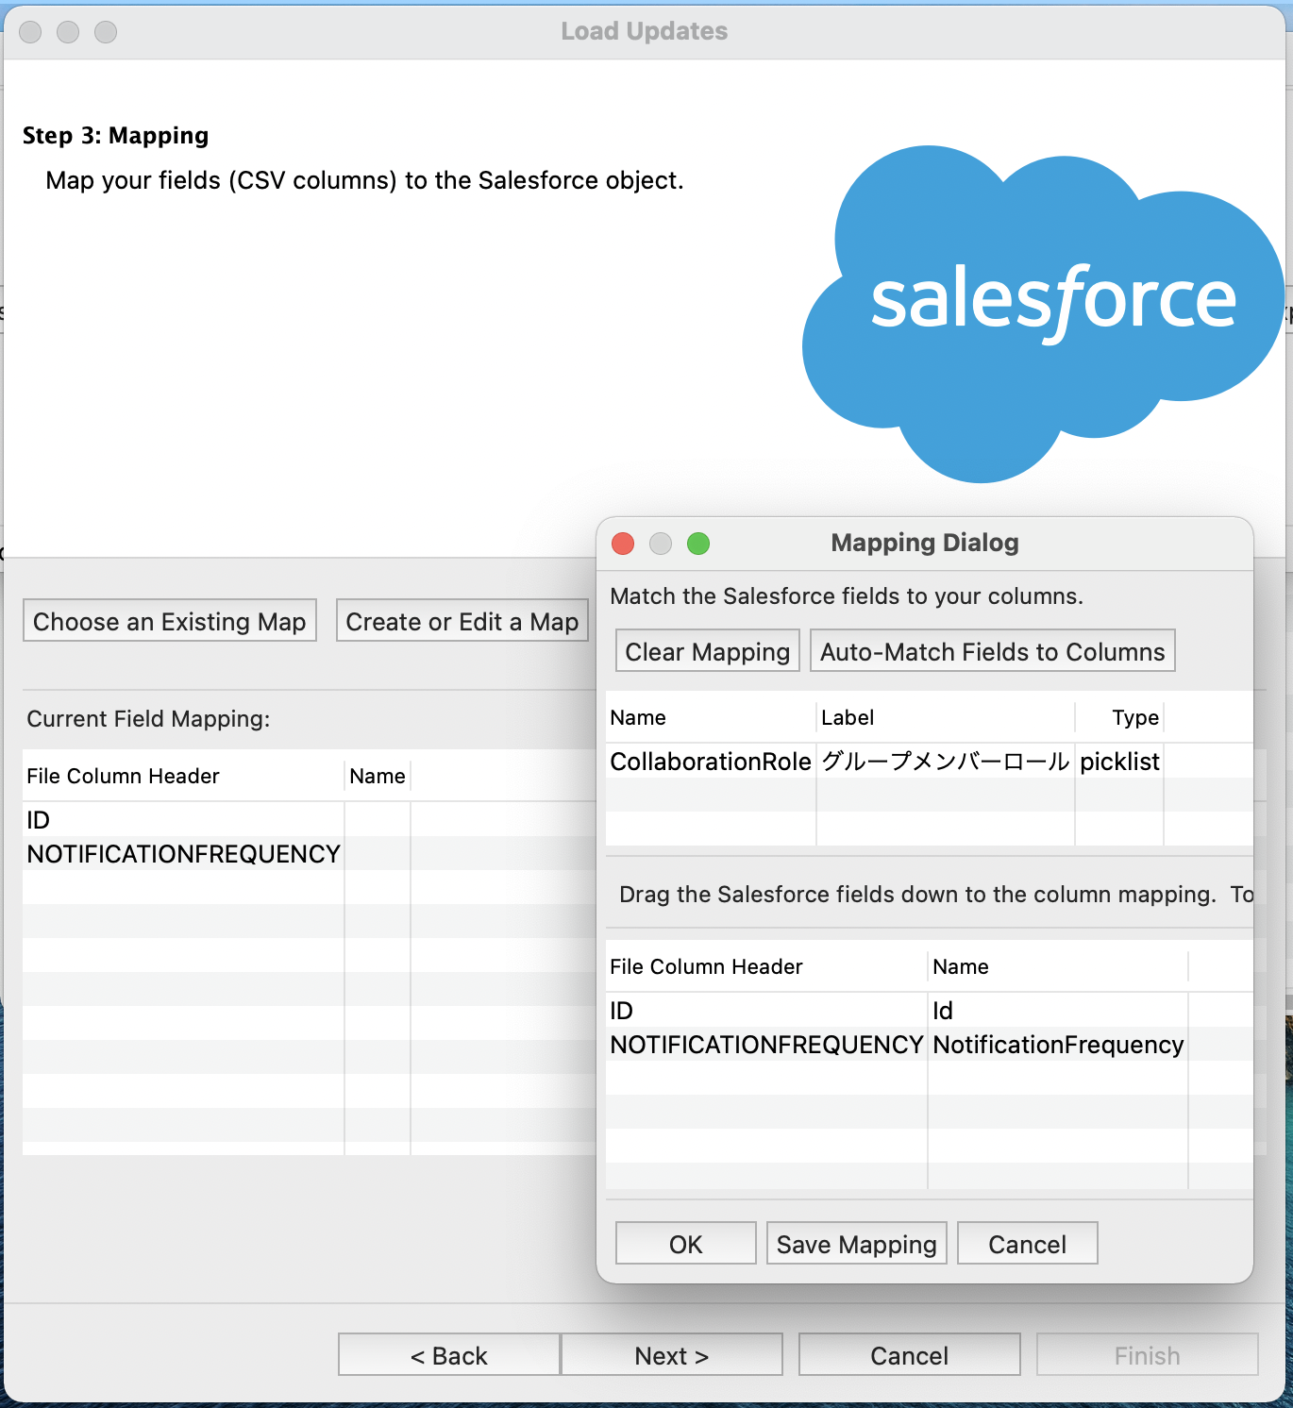Click the グループメンバーロール label cell
Viewport: 1293px width, 1408px height.
coord(945,762)
